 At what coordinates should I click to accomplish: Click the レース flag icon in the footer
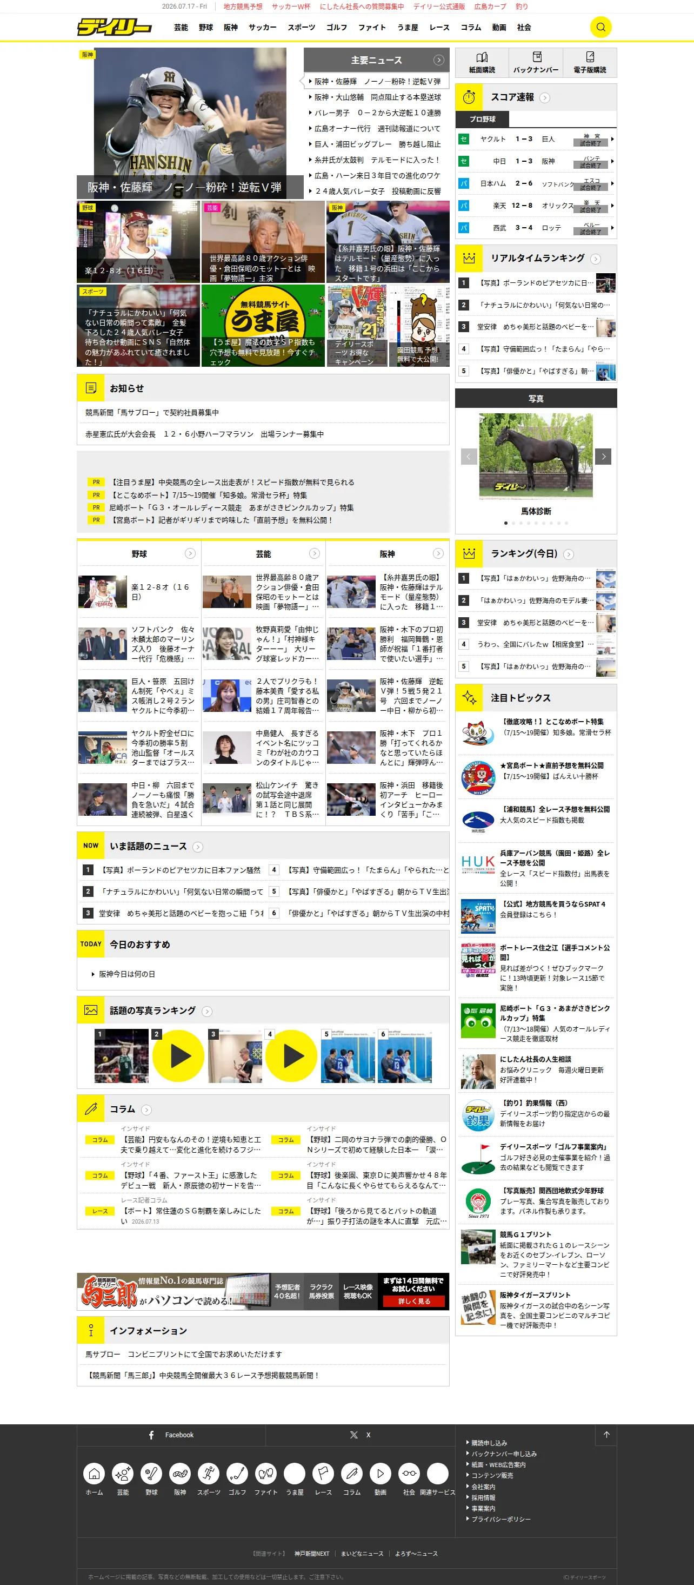tap(323, 1473)
